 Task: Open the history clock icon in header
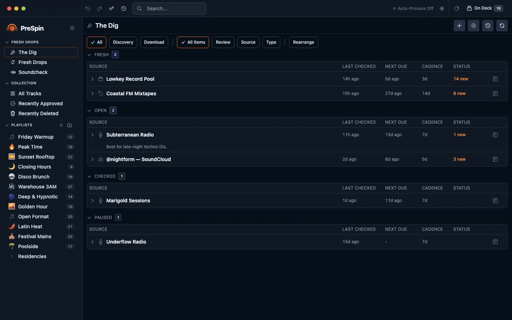point(487,26)
